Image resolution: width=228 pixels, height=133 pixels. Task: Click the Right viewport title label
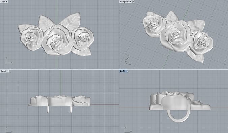(x=123, y=71)
